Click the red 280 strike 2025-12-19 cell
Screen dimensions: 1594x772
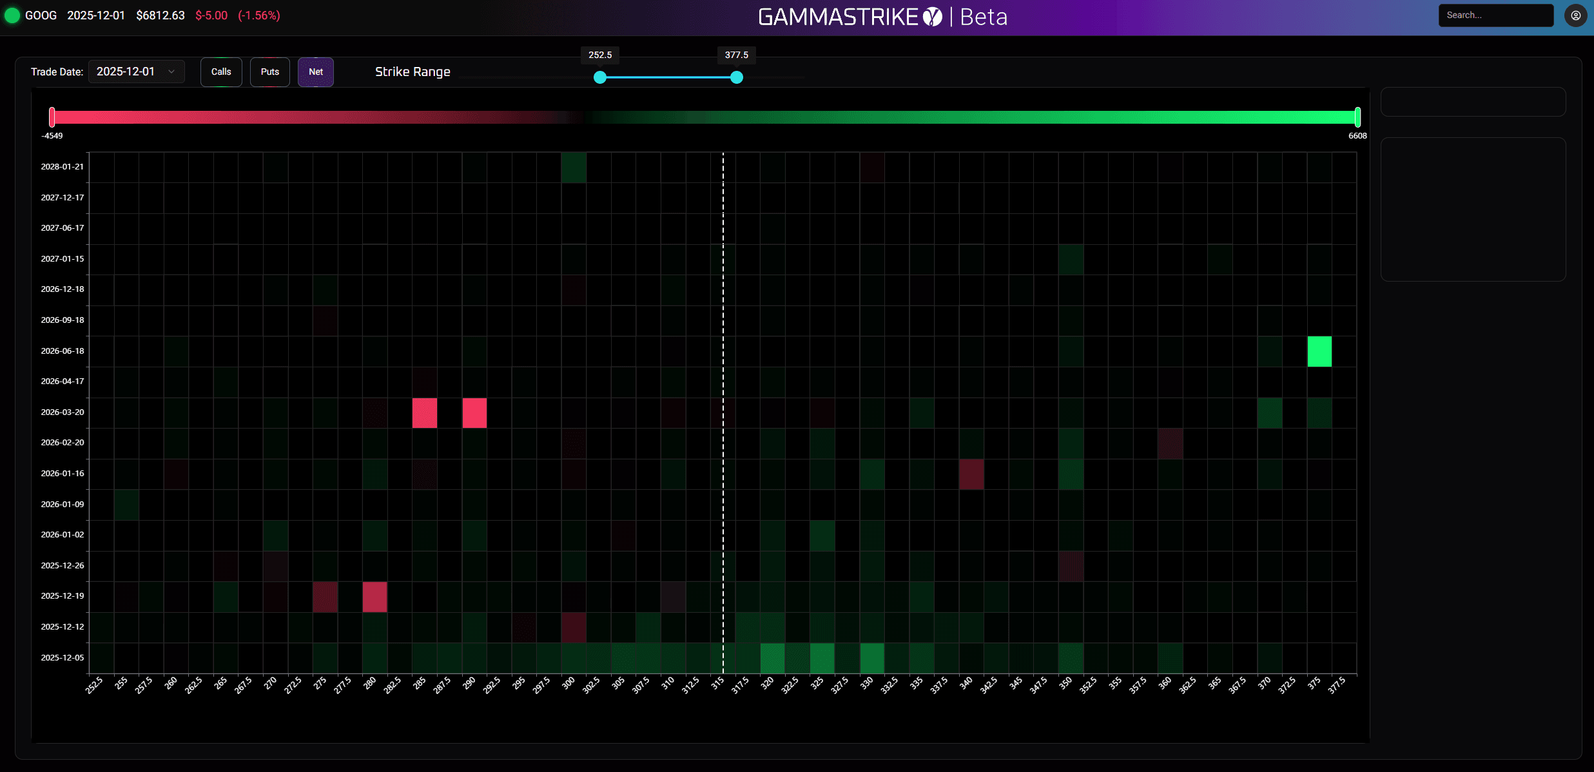coord(375,597)
